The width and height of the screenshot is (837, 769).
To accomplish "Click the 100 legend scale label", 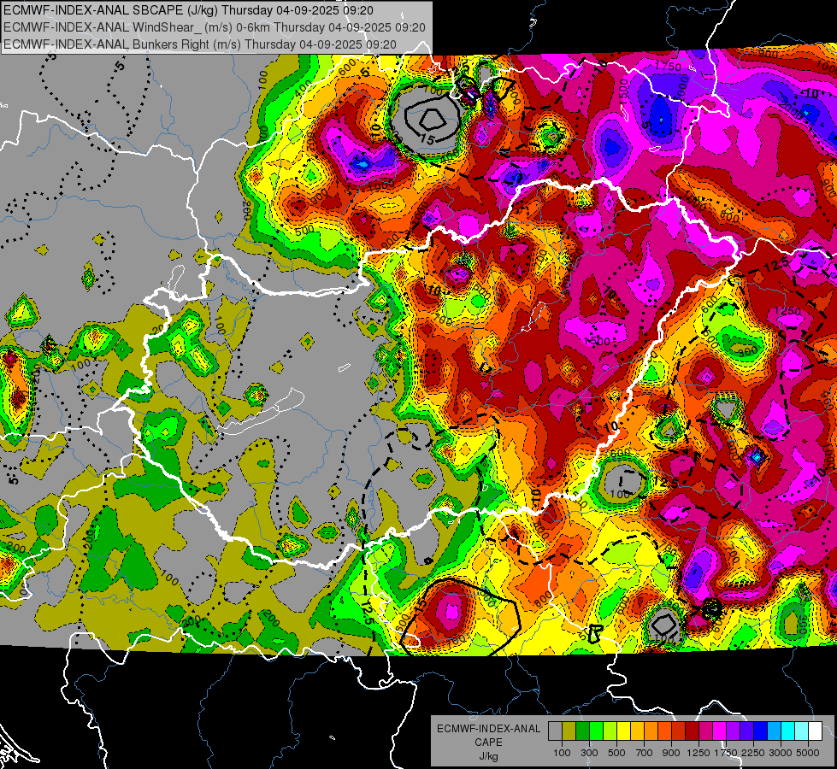I will coord(562,753).
